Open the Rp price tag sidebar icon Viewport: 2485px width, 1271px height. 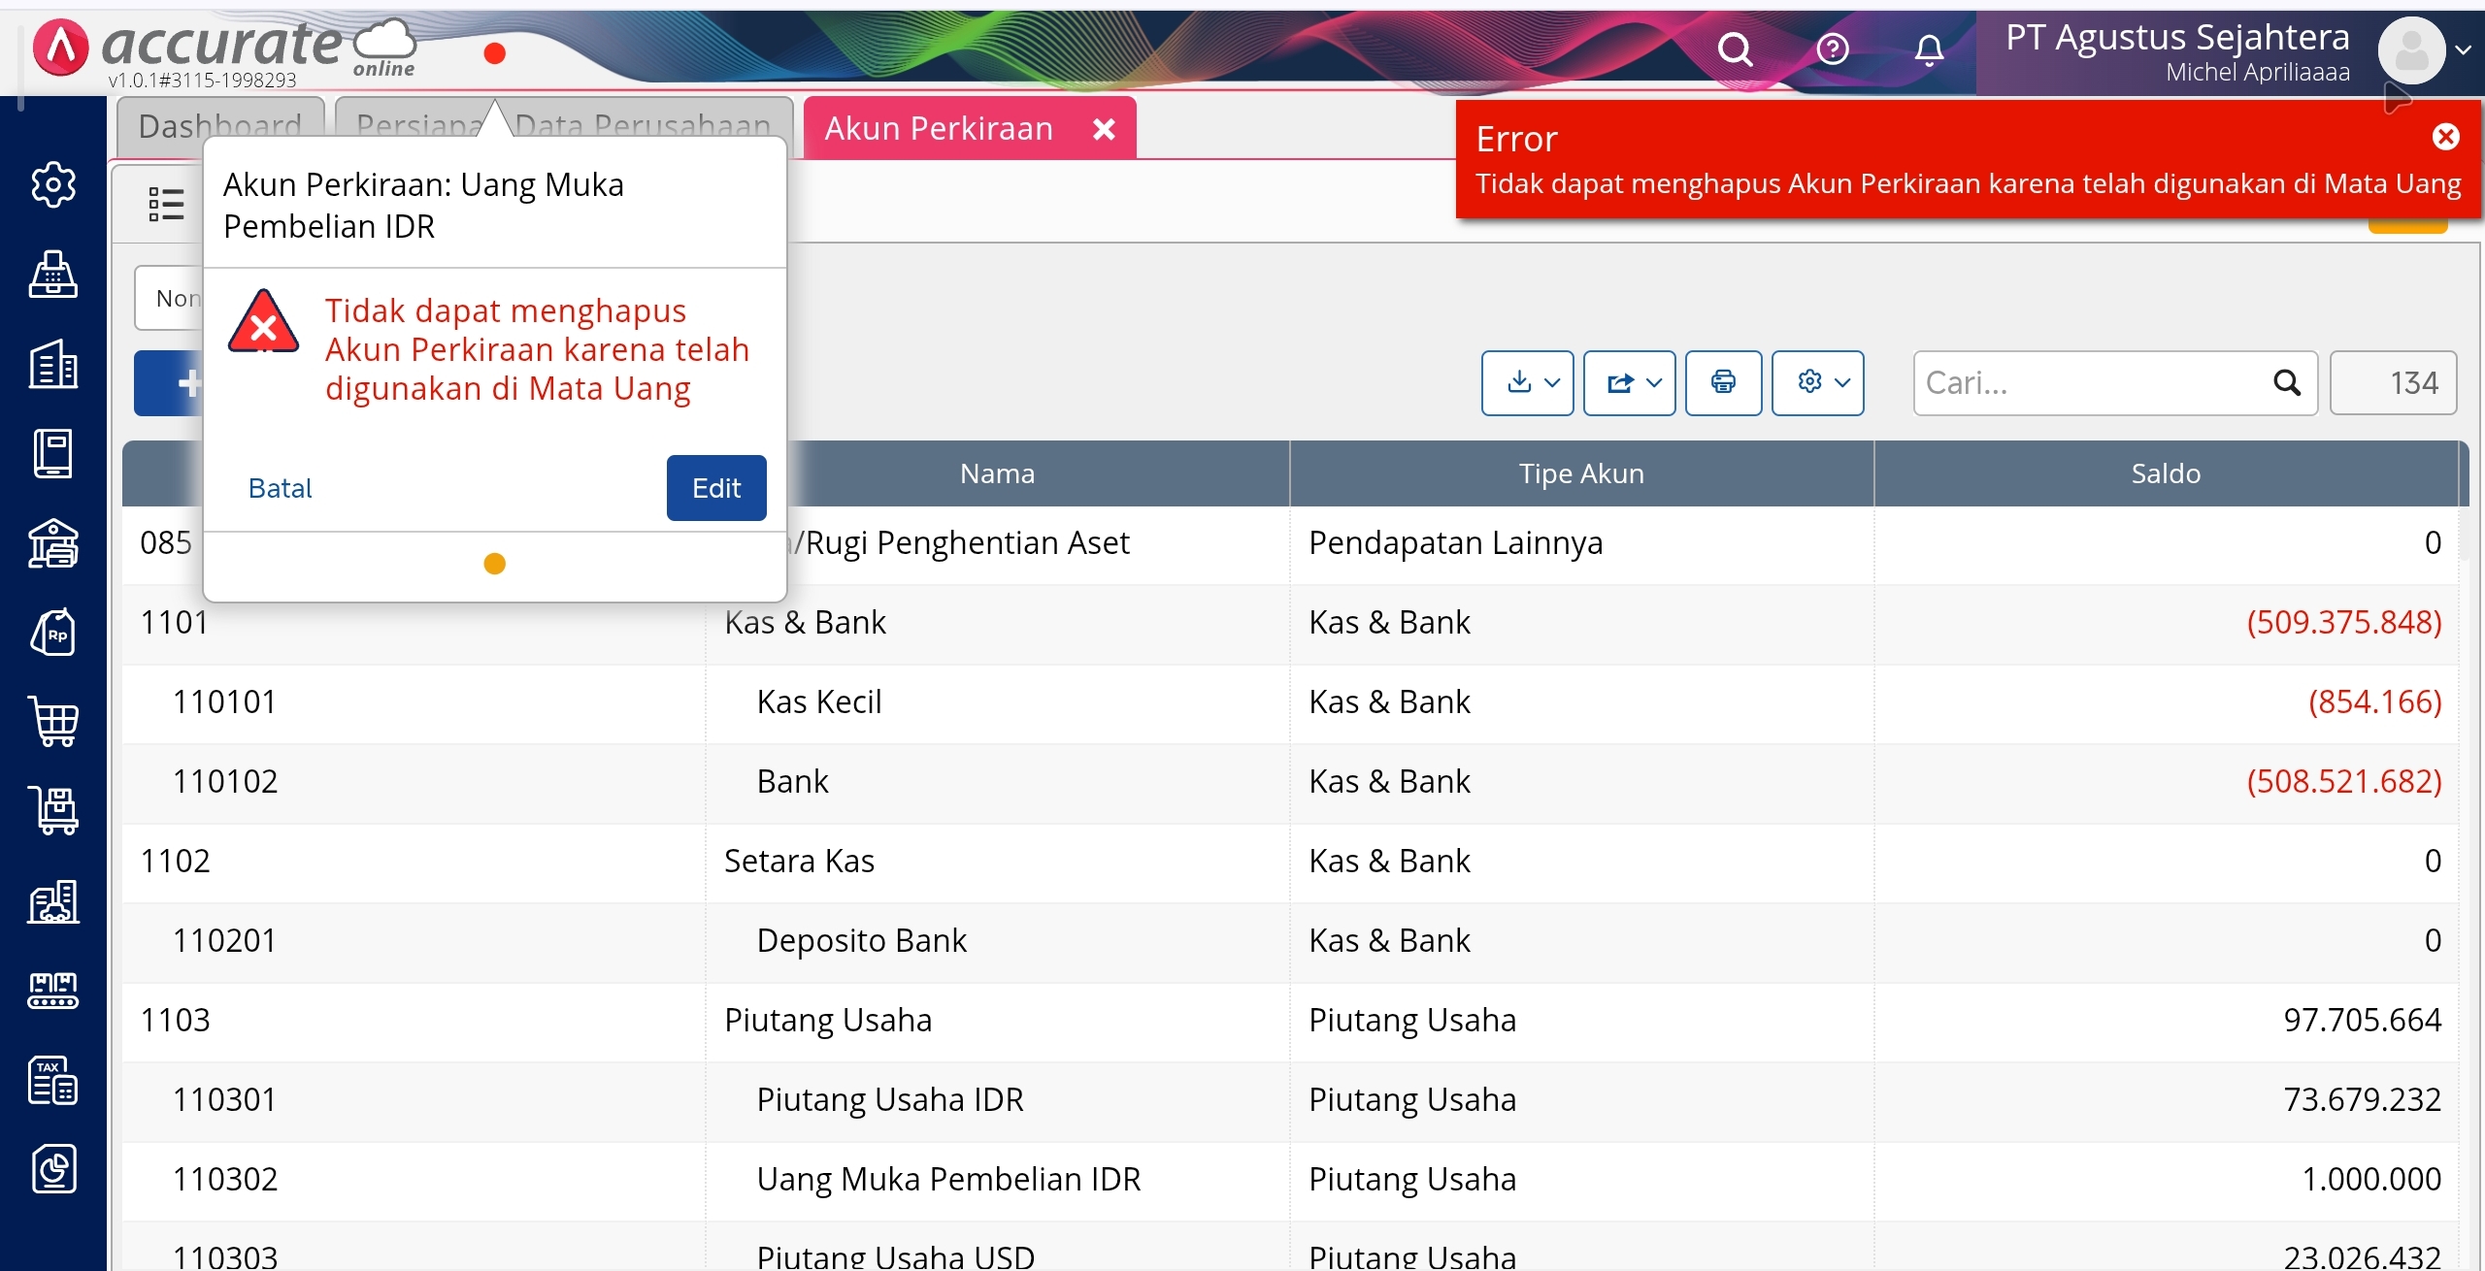click(53, 634)
